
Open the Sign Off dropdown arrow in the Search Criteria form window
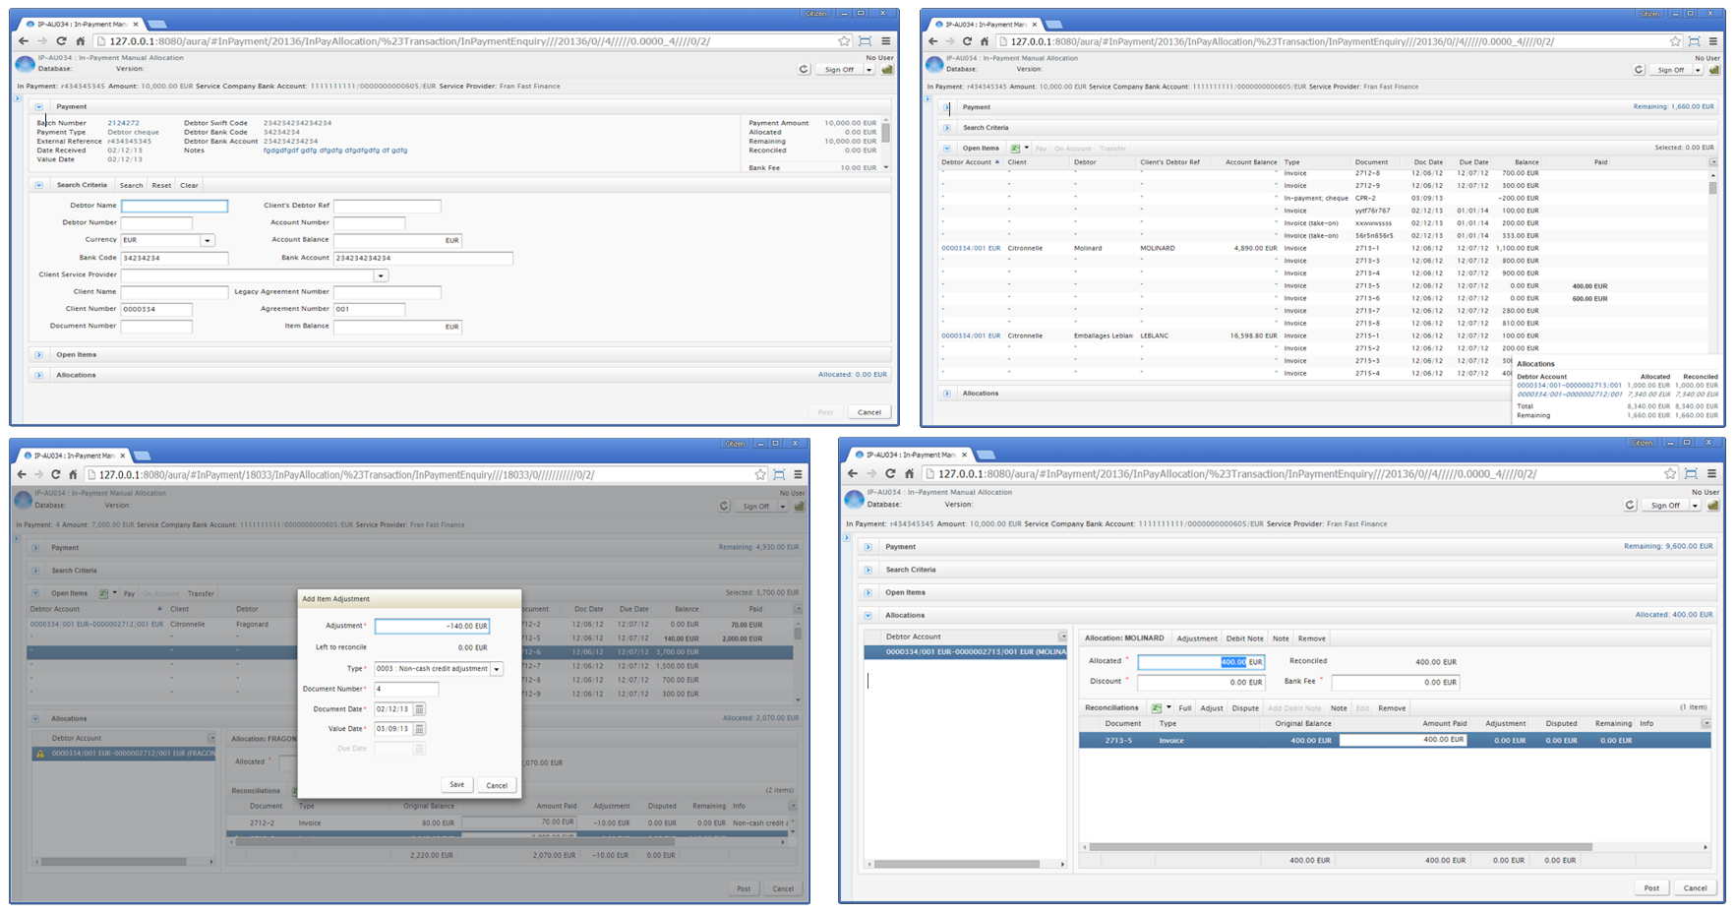[x=868, y=70]
